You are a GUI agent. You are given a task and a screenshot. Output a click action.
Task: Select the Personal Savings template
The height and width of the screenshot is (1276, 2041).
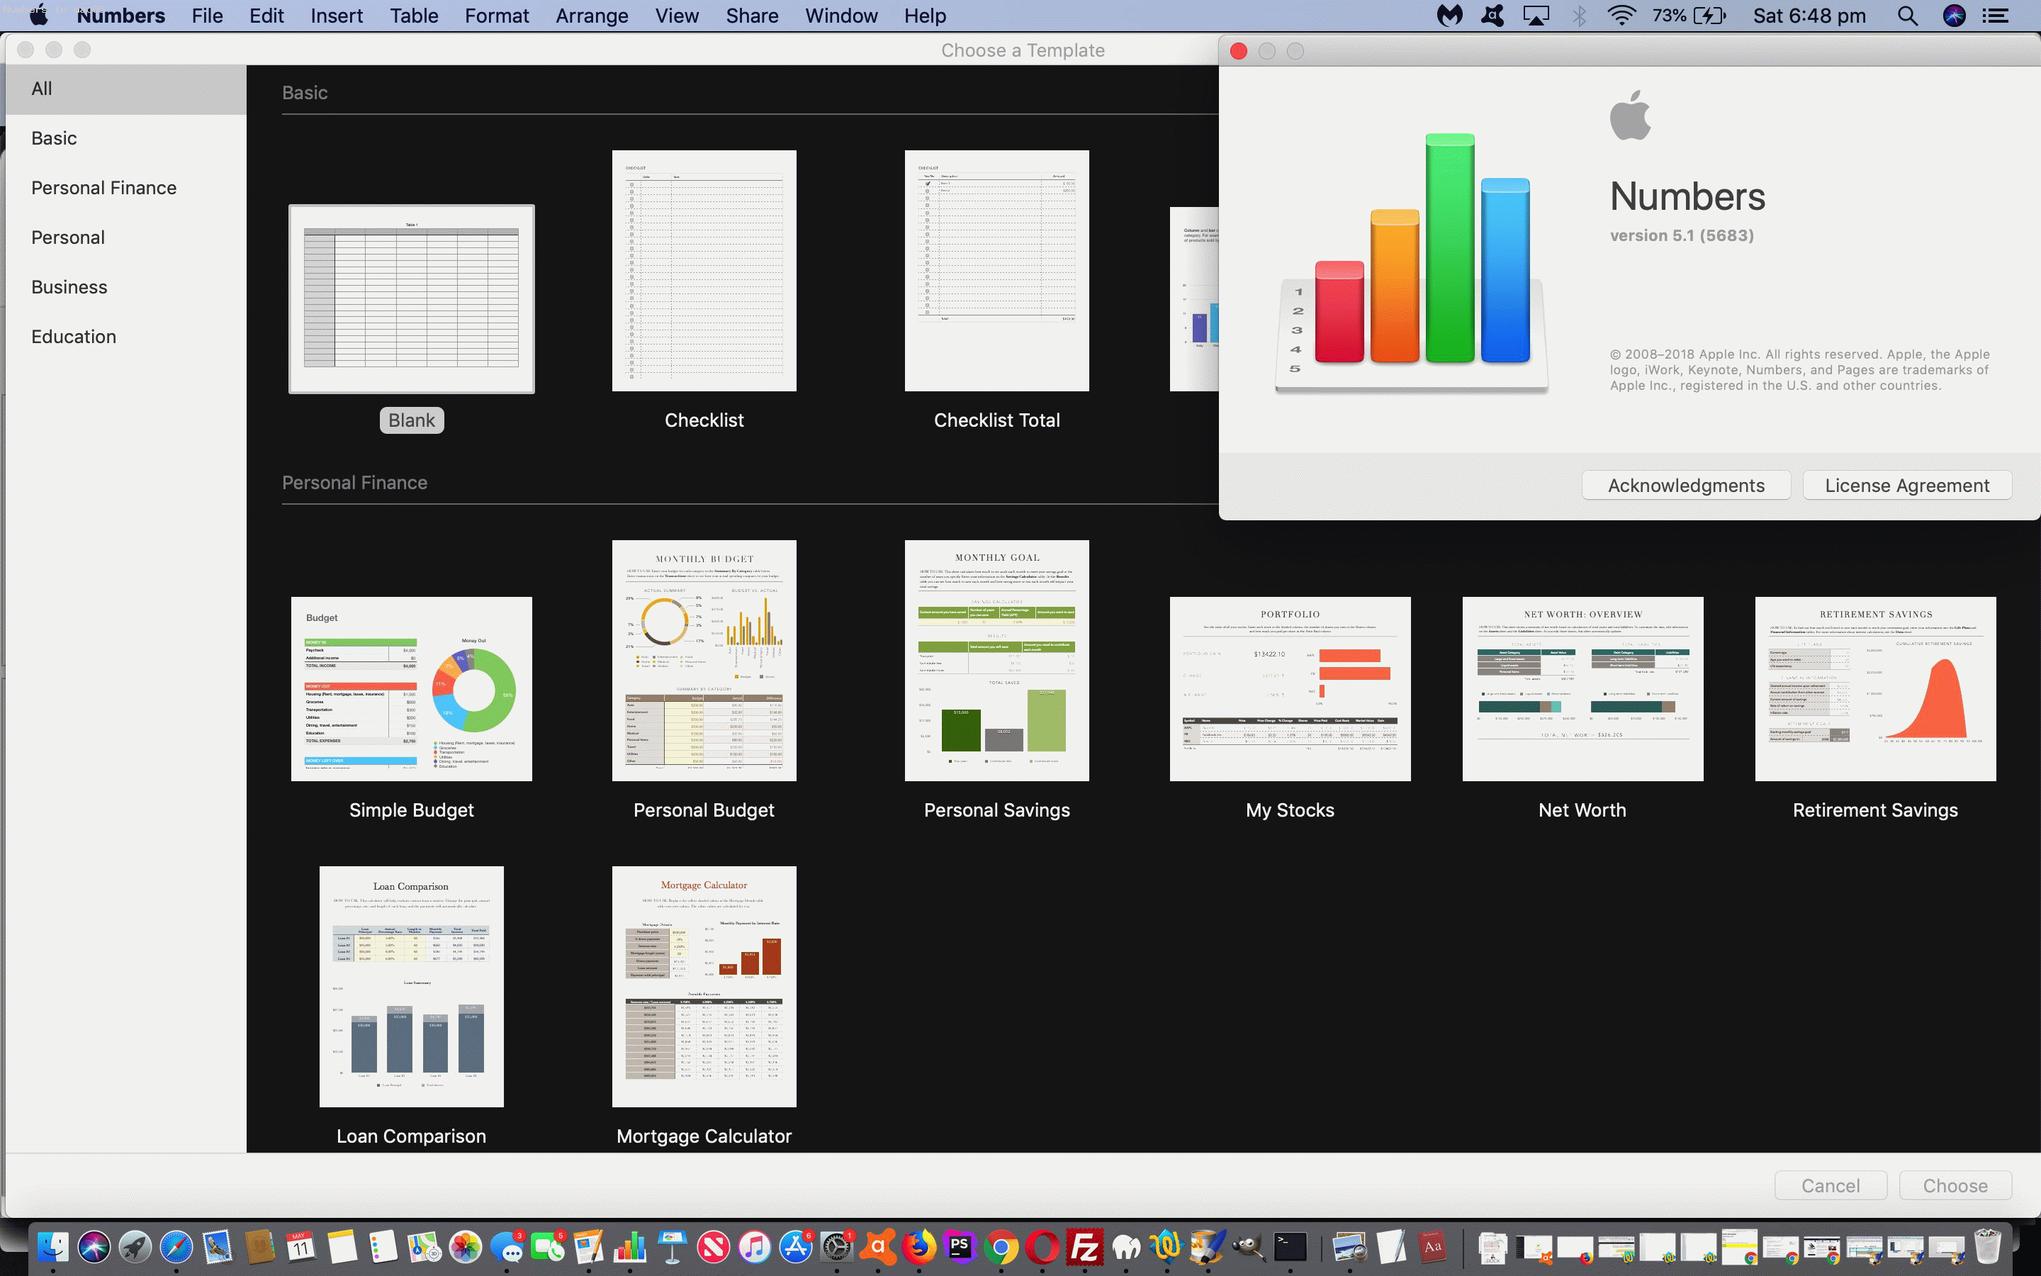997,661
